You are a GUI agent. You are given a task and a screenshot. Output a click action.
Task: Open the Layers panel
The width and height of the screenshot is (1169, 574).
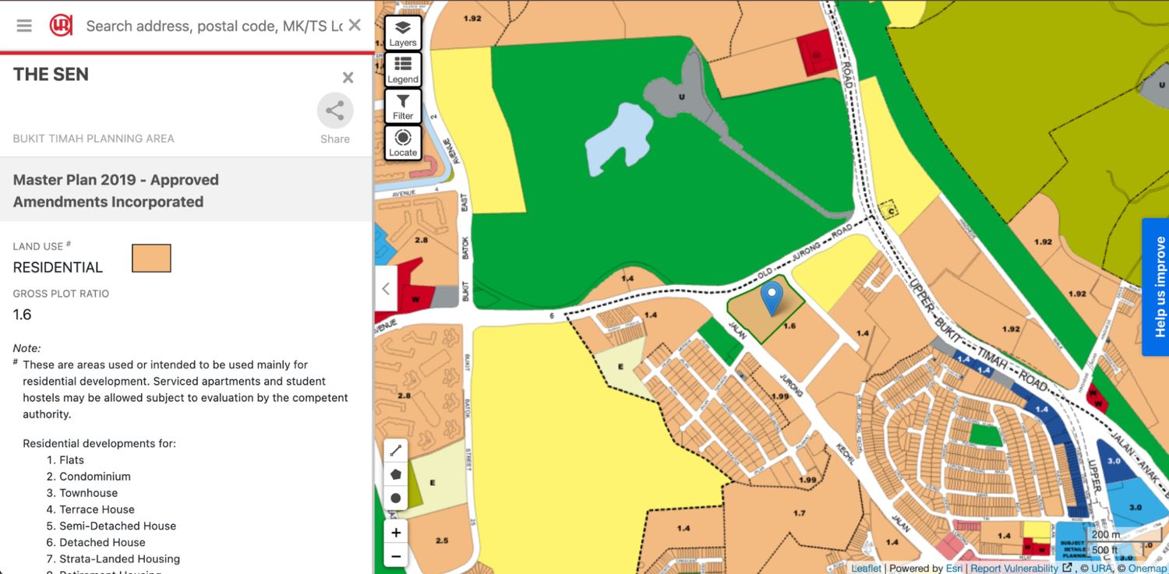point(403,33)
